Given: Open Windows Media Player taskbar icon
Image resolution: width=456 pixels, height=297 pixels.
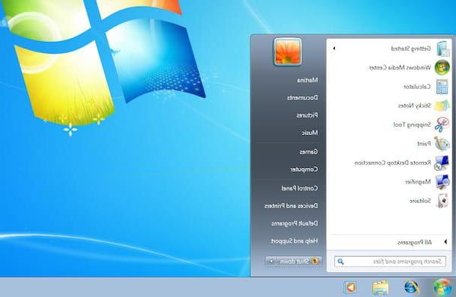Looking at the screenshot, I should coord(351,288).
